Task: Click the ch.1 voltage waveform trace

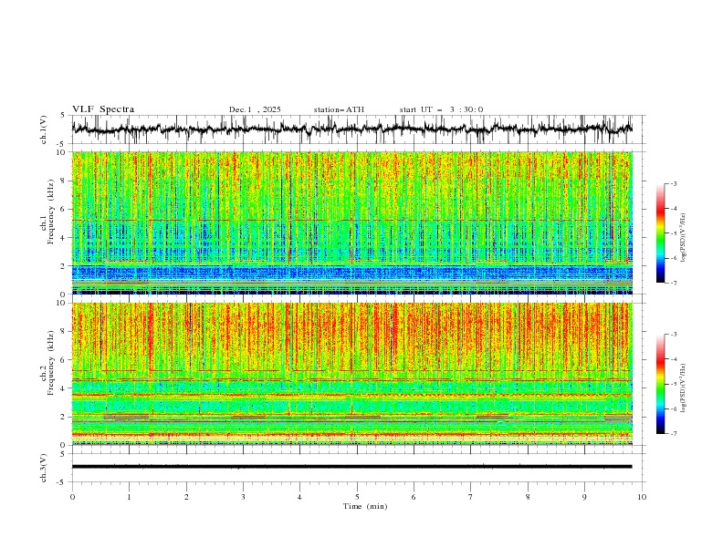Action: coord(352,129)
